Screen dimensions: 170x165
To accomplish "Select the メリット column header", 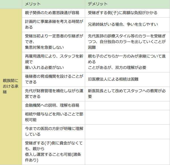I will pos(53,4).
